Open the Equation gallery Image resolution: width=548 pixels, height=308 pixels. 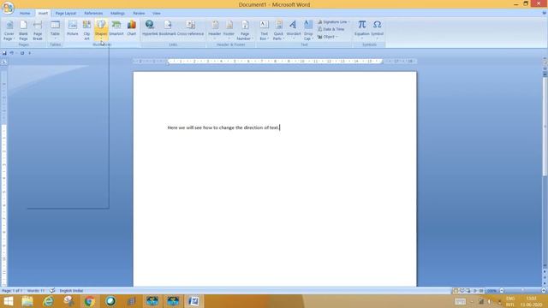coord(361,29)
